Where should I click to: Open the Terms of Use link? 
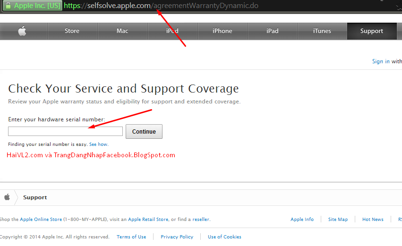(131, 237)
